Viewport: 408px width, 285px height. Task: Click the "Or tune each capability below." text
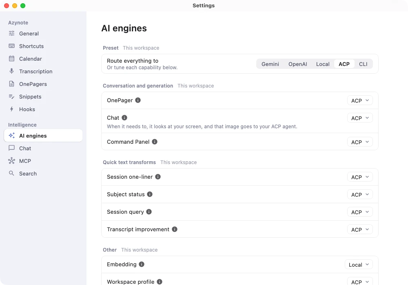pyautogui.click(x=142, y=68)
